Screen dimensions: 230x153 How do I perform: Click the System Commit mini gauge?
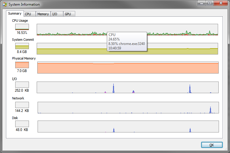pyautogui.click(x=22, y=46)
